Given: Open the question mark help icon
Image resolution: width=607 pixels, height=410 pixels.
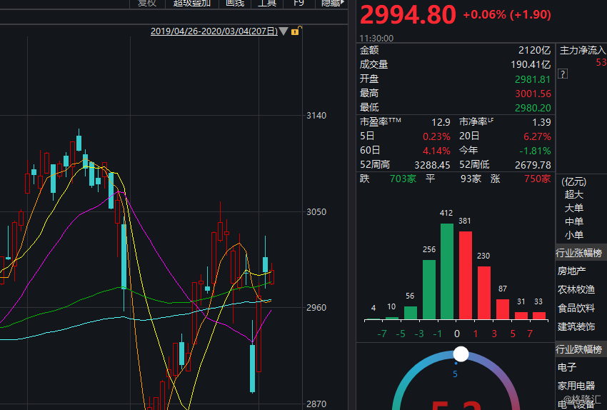Looking at the screenshot, I should point(563,74).
